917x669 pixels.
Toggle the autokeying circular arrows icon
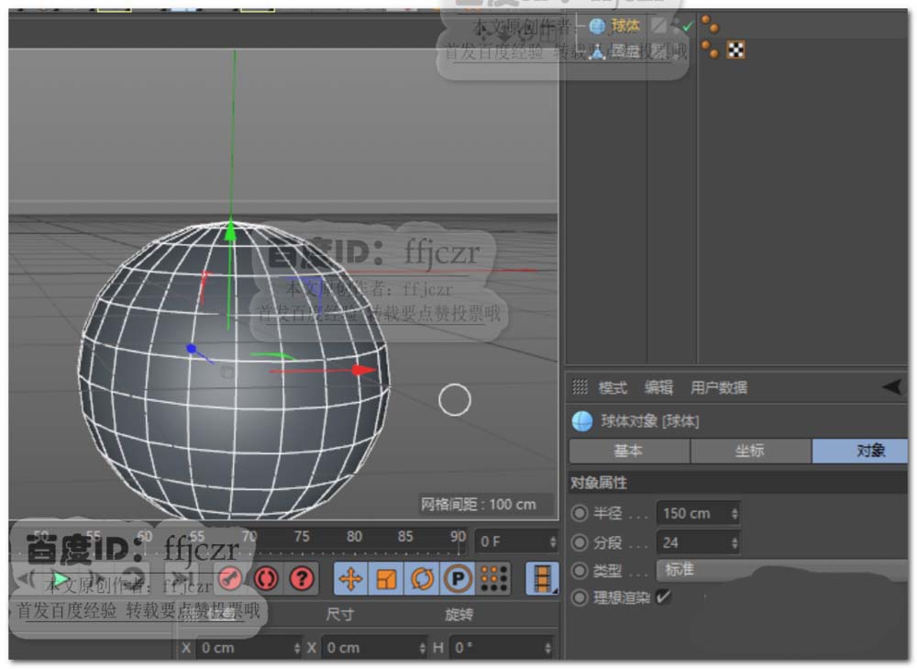coord(266,579)
